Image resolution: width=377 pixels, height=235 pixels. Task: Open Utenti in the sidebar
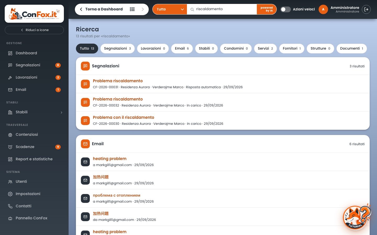[34, 181]
